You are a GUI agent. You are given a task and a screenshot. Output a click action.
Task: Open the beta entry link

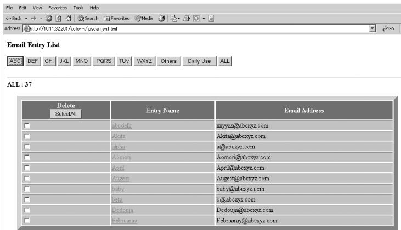117,199
